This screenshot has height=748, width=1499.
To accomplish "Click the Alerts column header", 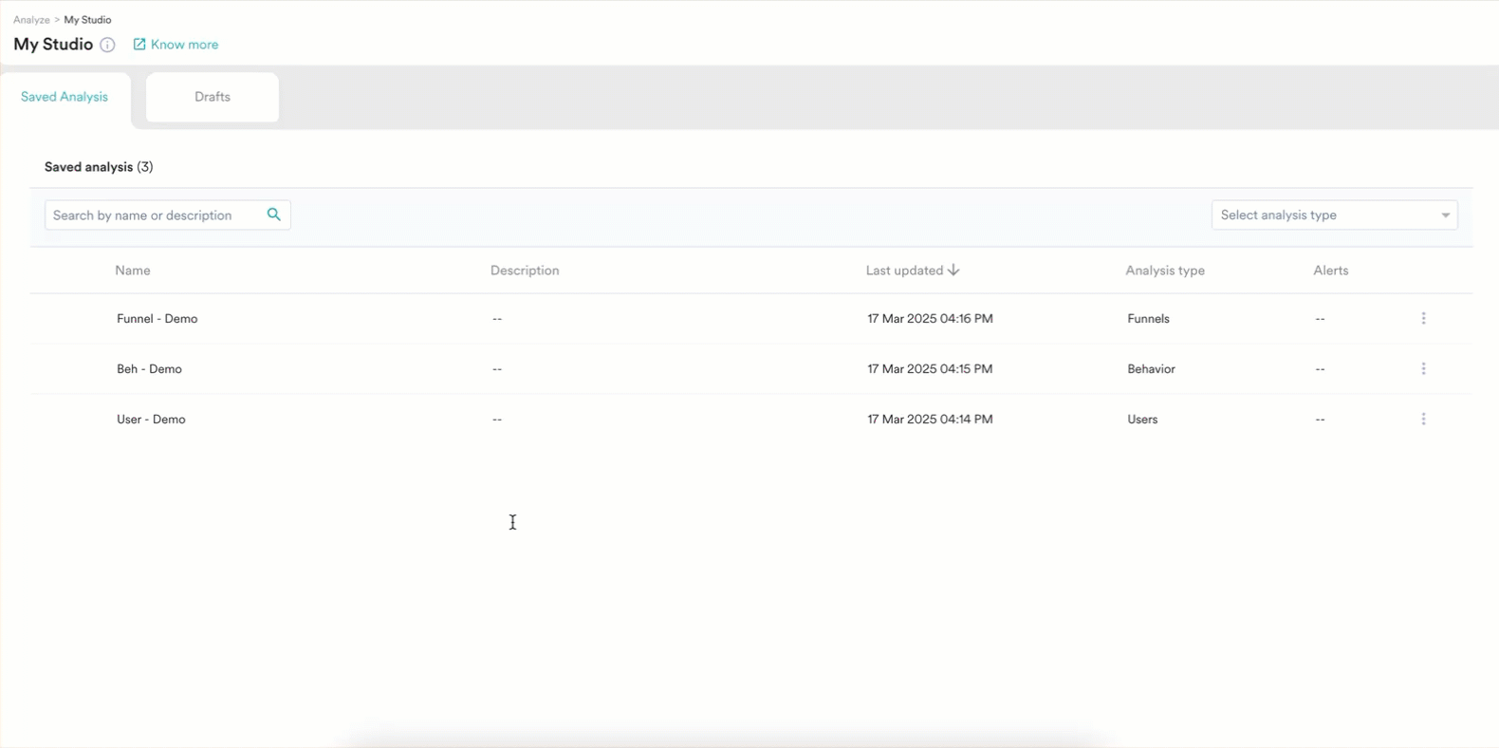I will 1330,271.
